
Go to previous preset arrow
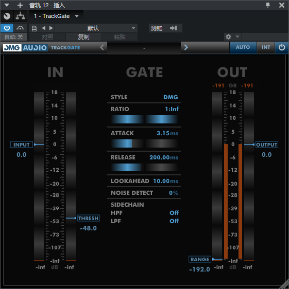click(x=44, y=28)
